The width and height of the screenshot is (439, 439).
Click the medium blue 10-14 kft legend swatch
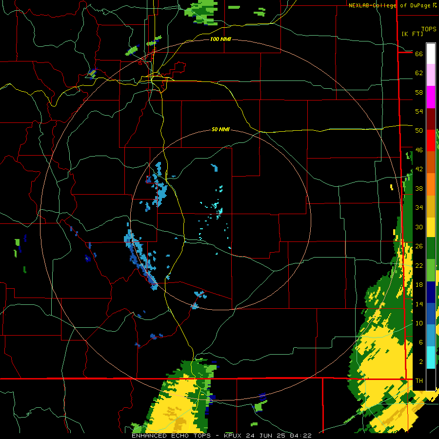coord(431,314)
